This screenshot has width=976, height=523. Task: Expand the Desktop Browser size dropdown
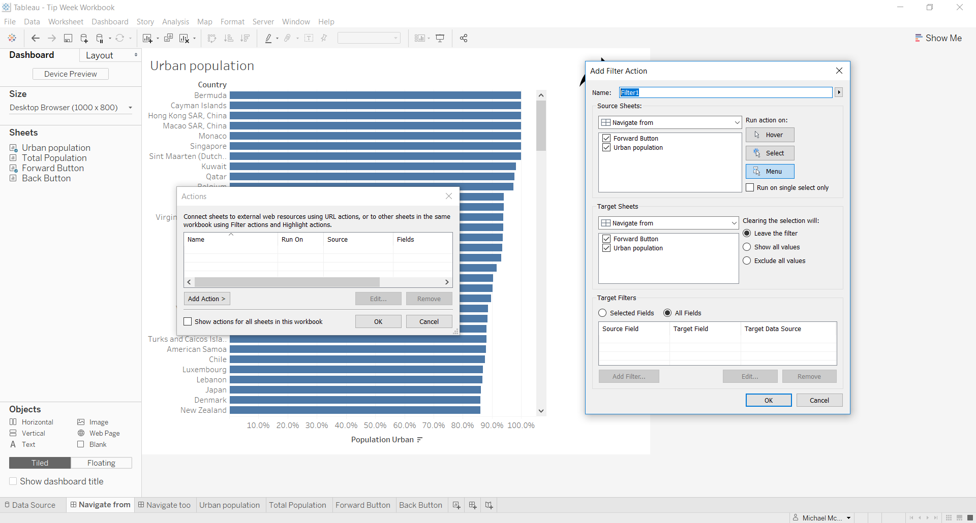[x=131, y=108]
